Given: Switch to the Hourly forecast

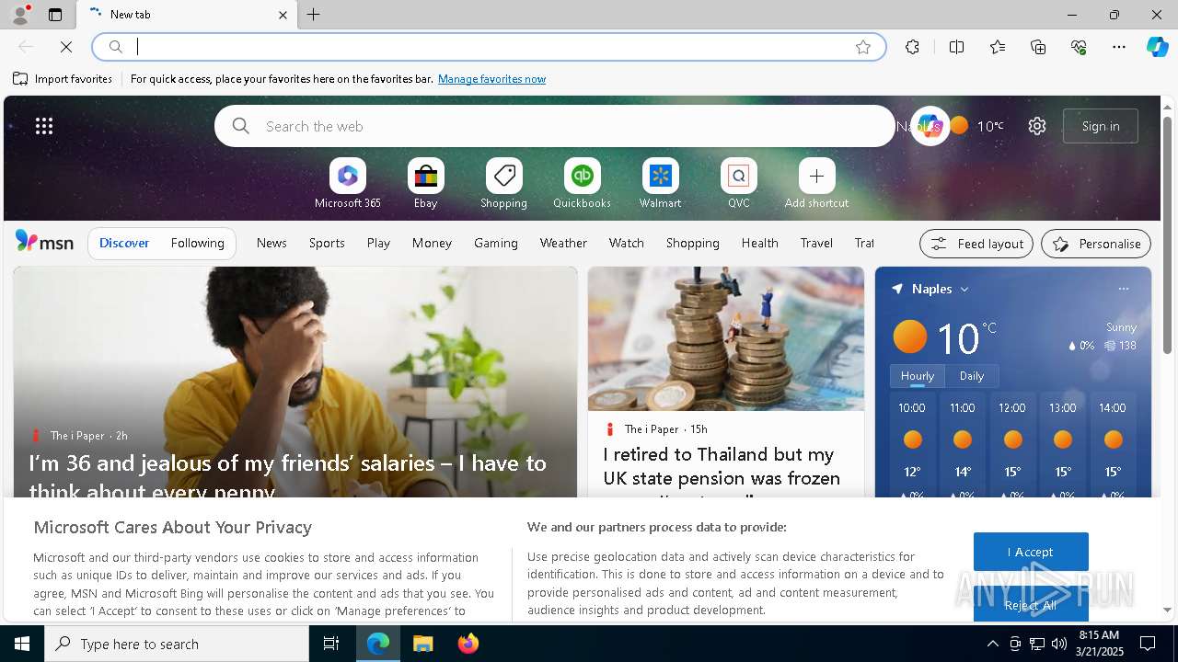Looking at the screenshot, I should (918, 376).
